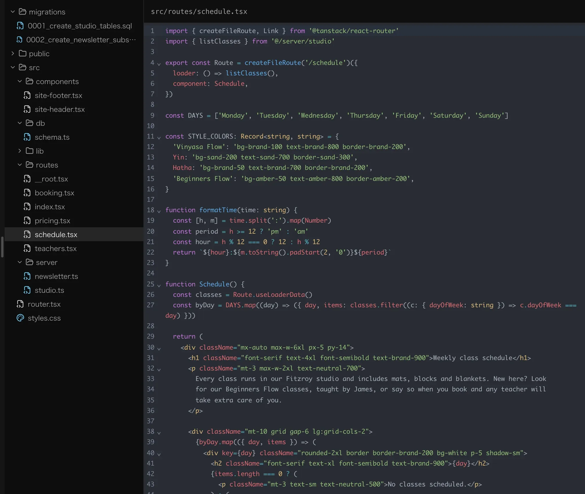Click the folder icon beside lib
This screenshot has height=494, width=585.
[30, 151]
